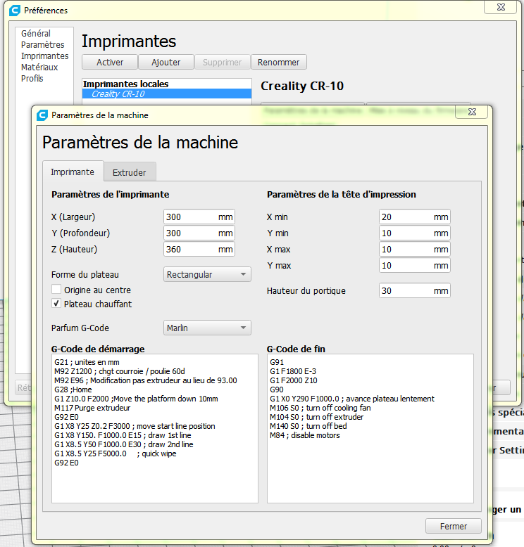The height and width of the screenshot is (547, 524).
Task: Open Imprimantes in Préférences sidebar
Action: pos(45,56)
